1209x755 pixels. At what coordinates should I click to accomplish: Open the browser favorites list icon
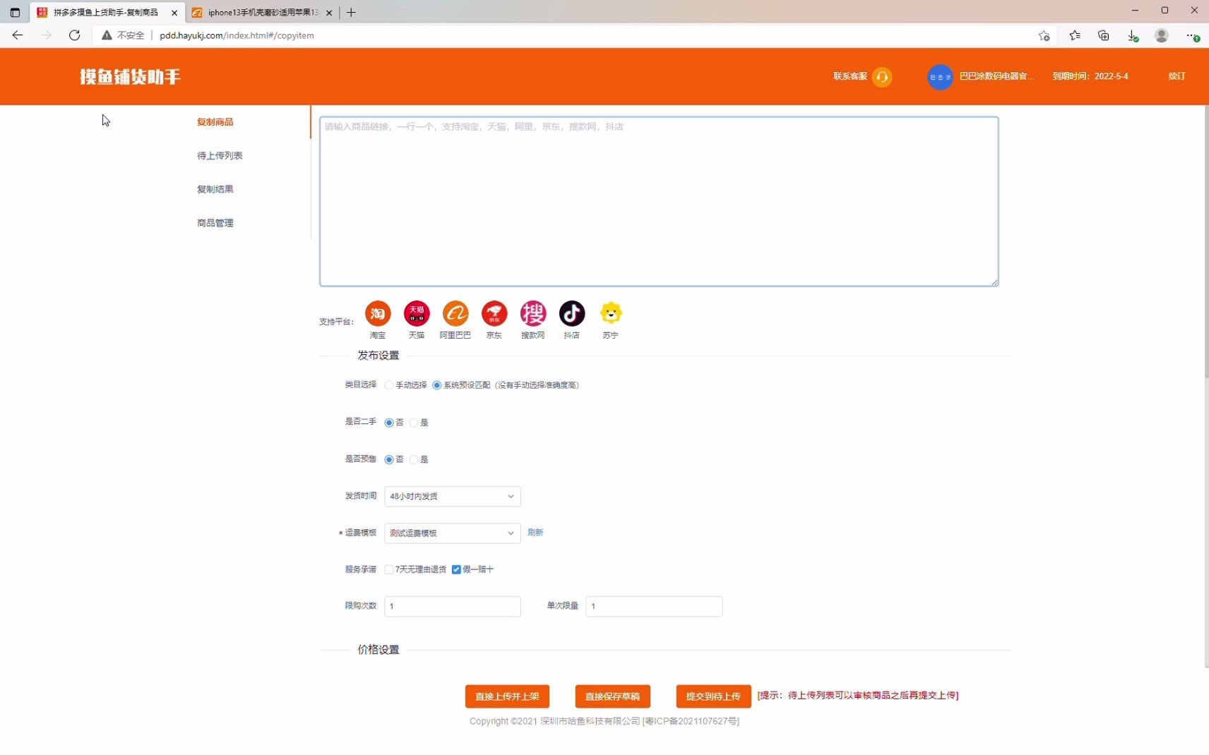pos(1075,35)
